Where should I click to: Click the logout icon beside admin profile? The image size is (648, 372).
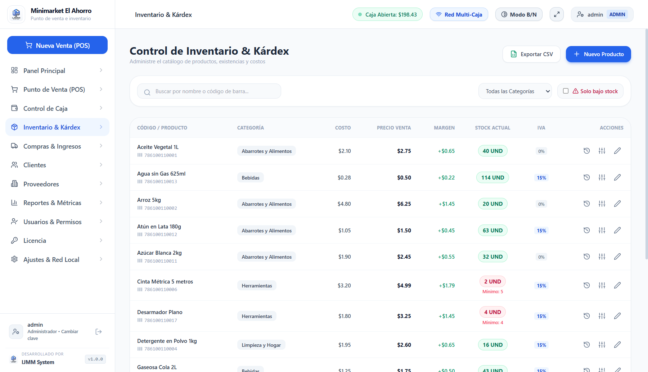(x=99, y=332)
